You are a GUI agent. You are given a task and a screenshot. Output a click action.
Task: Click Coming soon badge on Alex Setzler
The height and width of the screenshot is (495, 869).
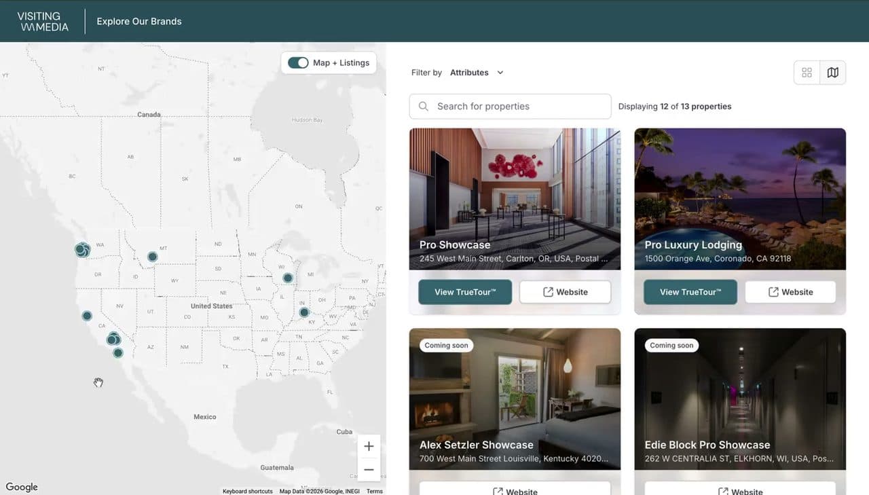pos(446,345)
